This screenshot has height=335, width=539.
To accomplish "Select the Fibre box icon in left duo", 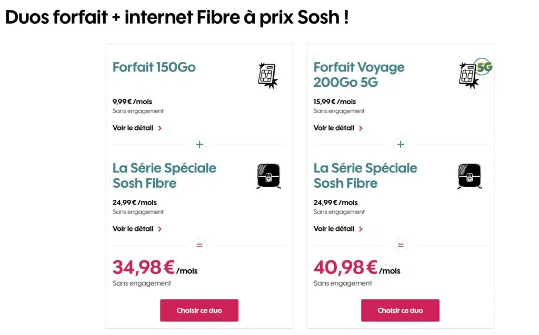I will click(x=268, y=176).
